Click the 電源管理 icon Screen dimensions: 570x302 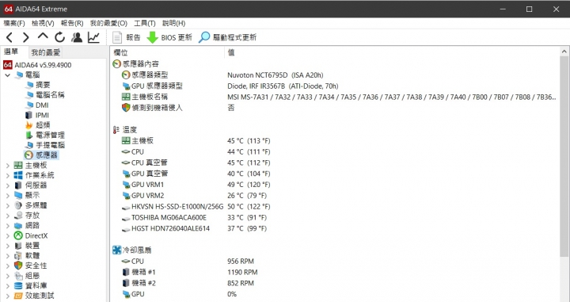click(x=28, y=135)
